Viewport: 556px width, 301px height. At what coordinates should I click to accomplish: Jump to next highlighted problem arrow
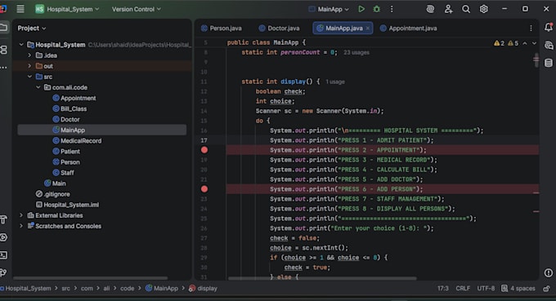534,43
